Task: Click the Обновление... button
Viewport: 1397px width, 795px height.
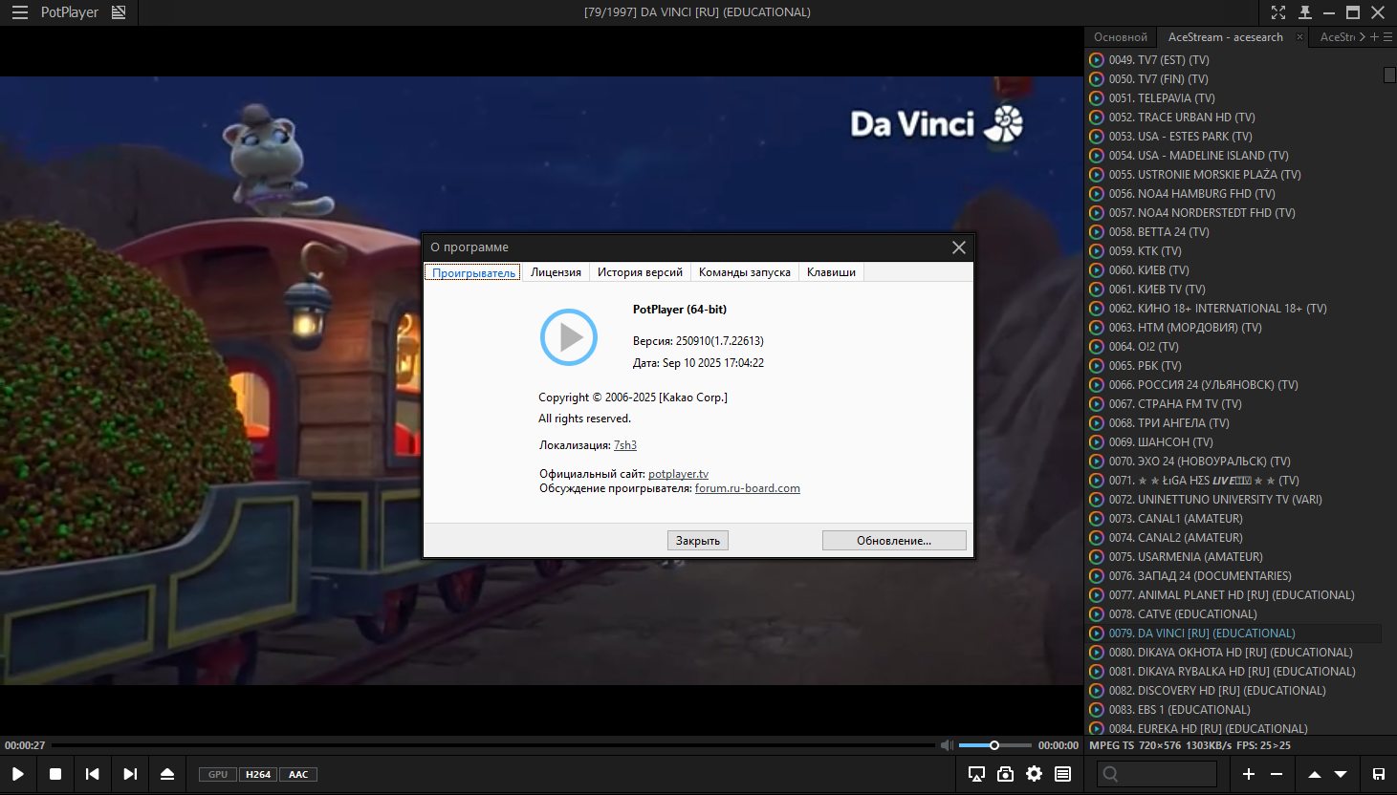Action: tap(894, 541)
